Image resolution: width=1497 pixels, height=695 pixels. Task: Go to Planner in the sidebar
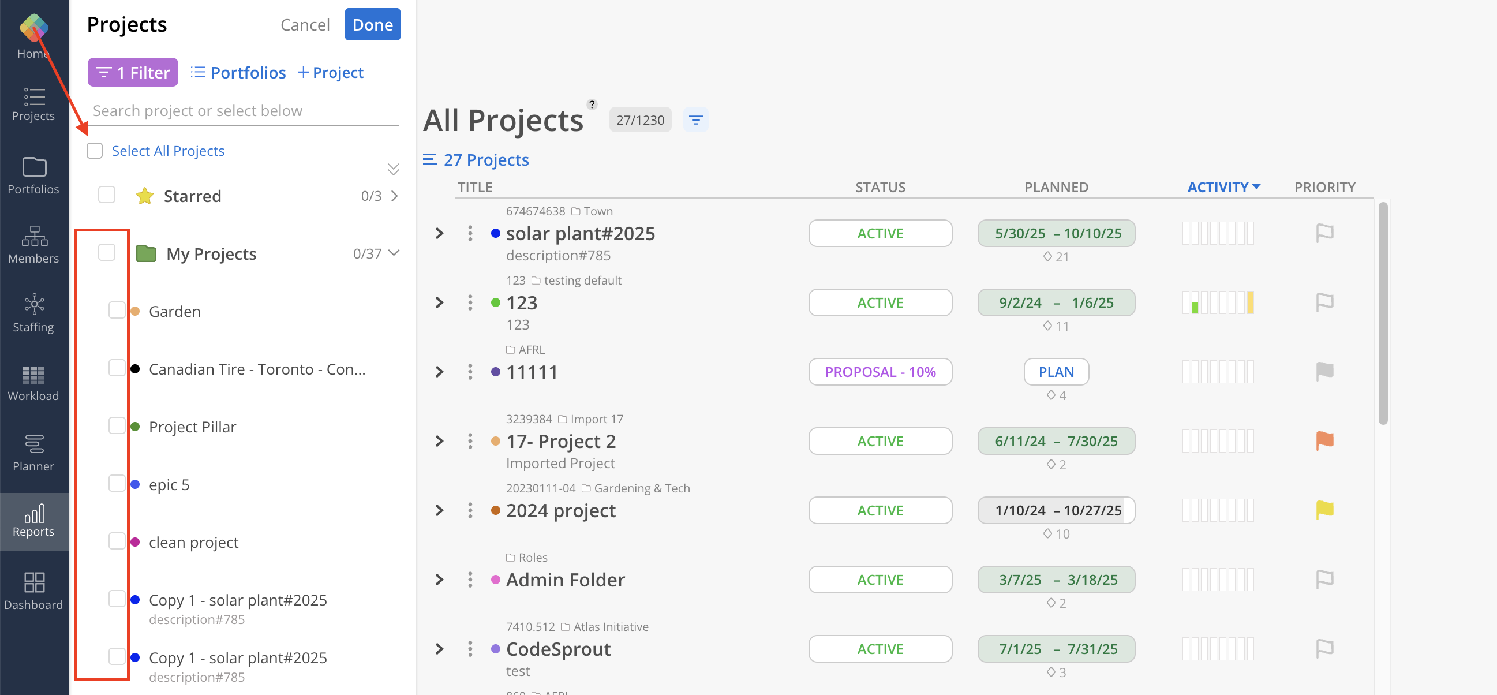pos(33,443)
